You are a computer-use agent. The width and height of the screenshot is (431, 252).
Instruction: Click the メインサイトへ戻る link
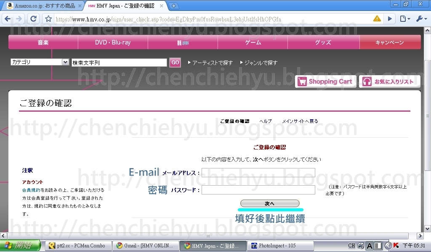pyautogui.click(x=300, y=121)
